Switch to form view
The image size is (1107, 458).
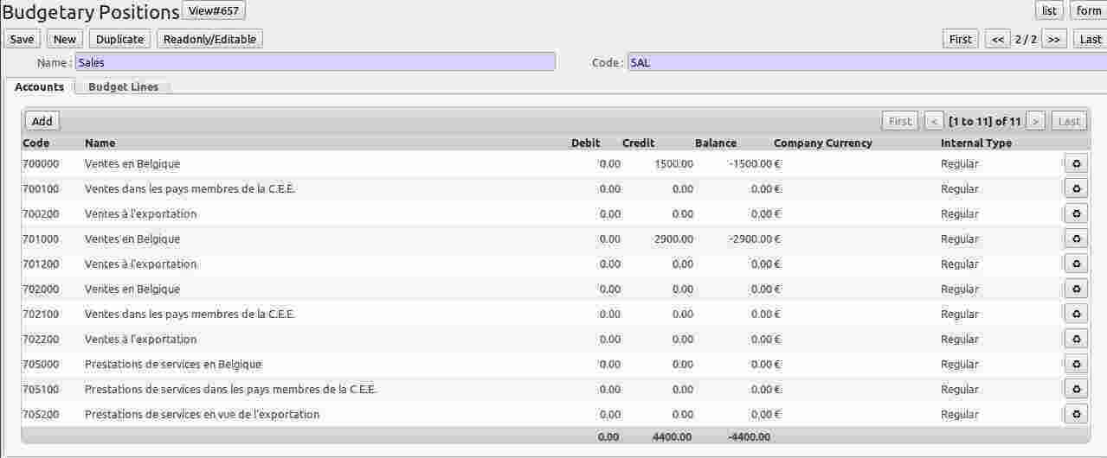1088,10
